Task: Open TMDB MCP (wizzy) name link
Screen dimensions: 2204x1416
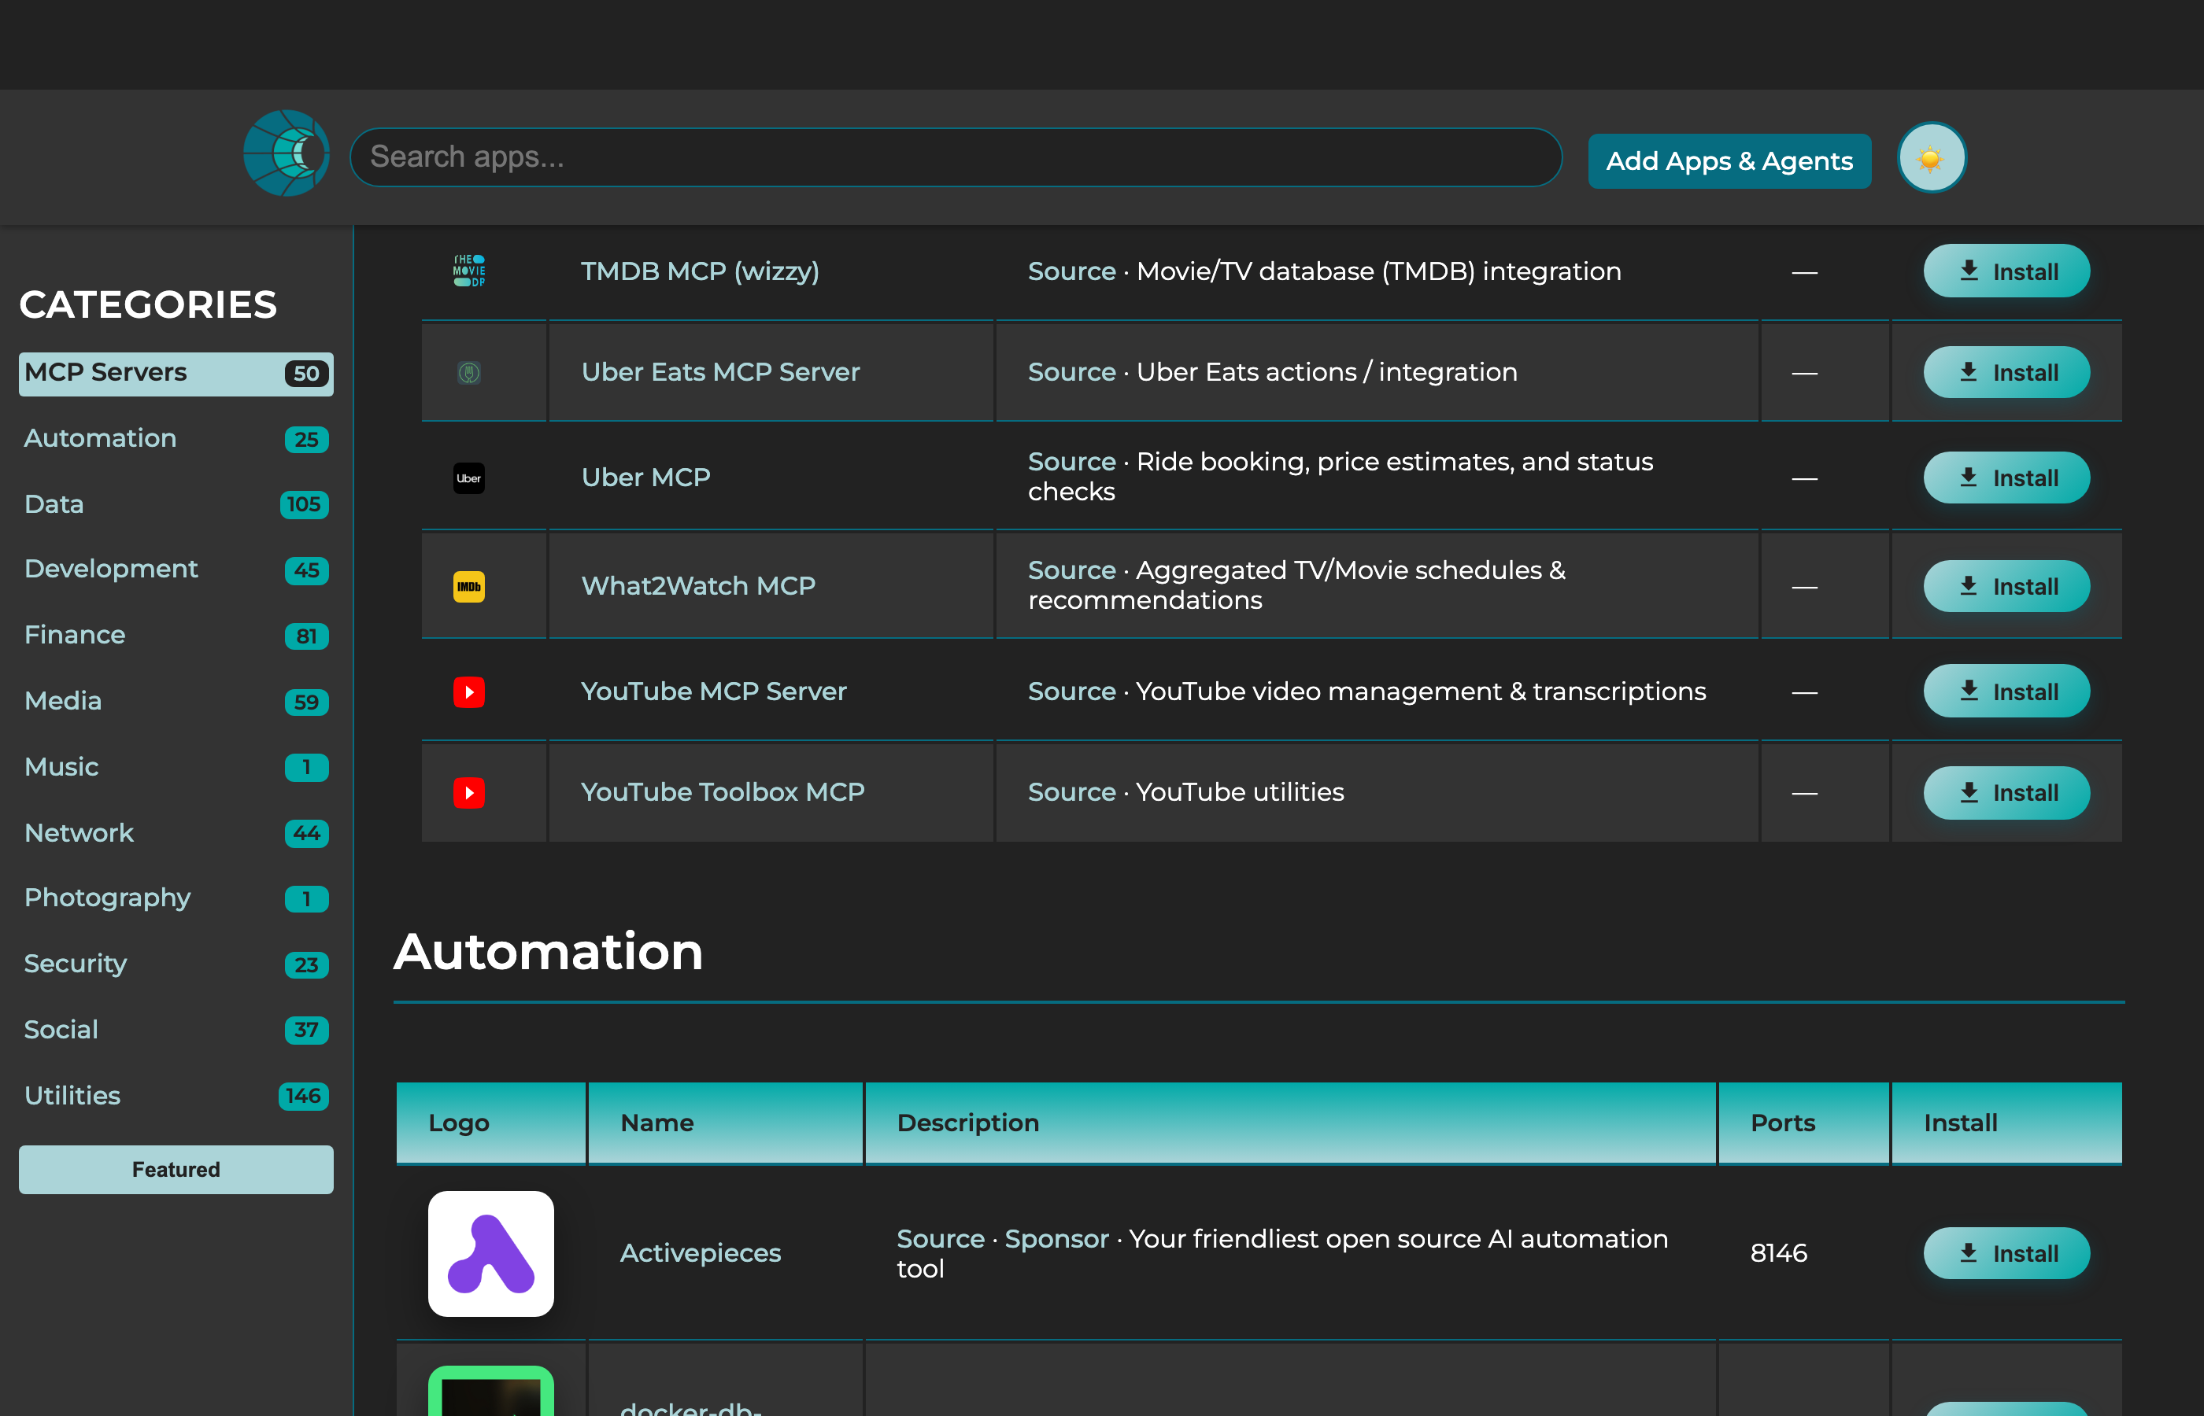Action: coord(700,271)
